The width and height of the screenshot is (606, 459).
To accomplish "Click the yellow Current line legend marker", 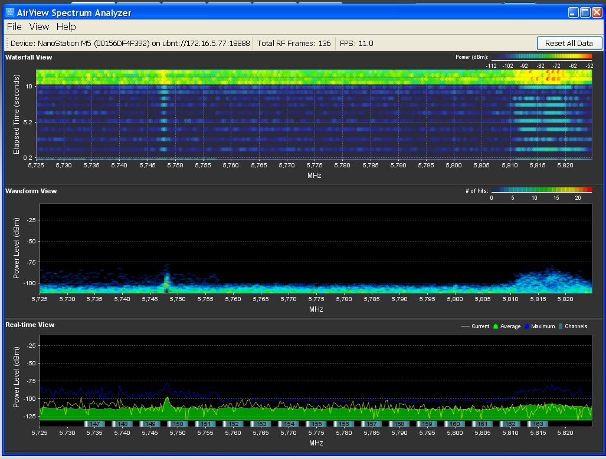I will [x=464, y=326].
